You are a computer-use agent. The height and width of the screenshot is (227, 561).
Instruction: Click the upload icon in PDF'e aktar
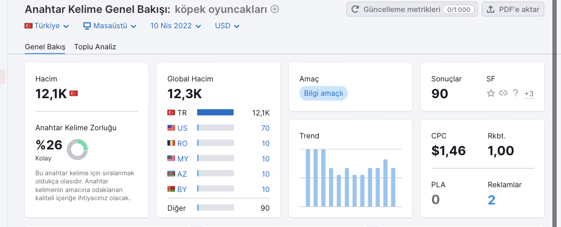[491, 9]
